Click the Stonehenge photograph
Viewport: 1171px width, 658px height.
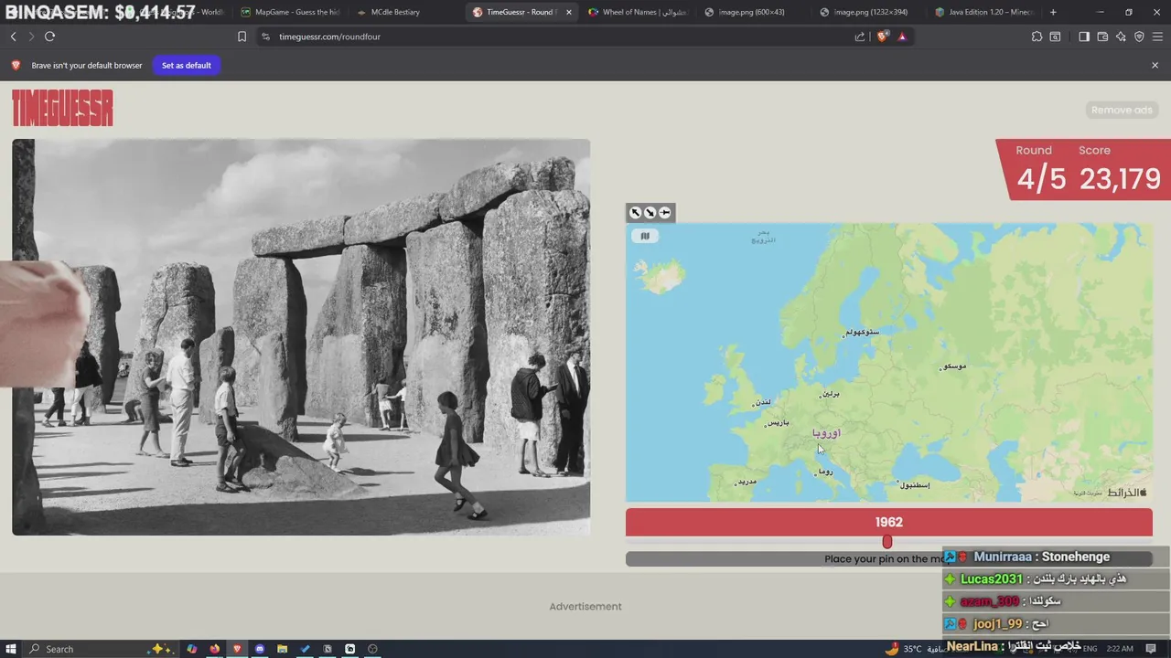click(301, 337)
